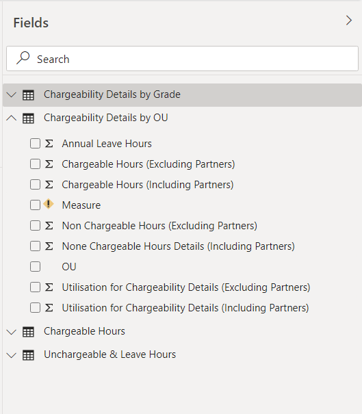The height and width of the screenshot is (414, 362).
Task: Check None Chargeable Hours Details (Including Partners)
Action: [x=35, y=246]
